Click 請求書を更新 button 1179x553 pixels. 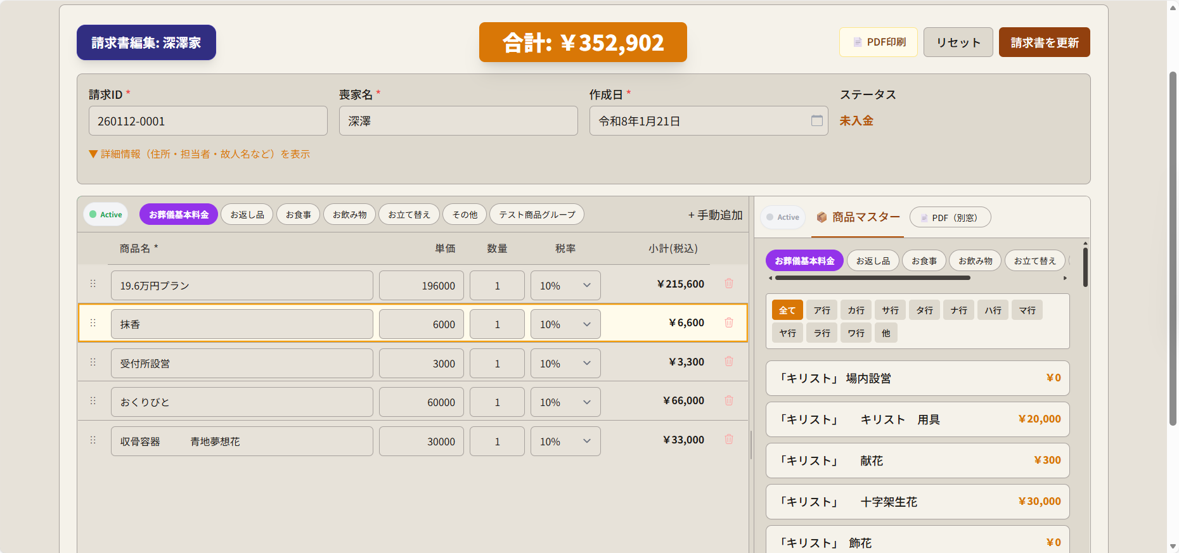1044,42
